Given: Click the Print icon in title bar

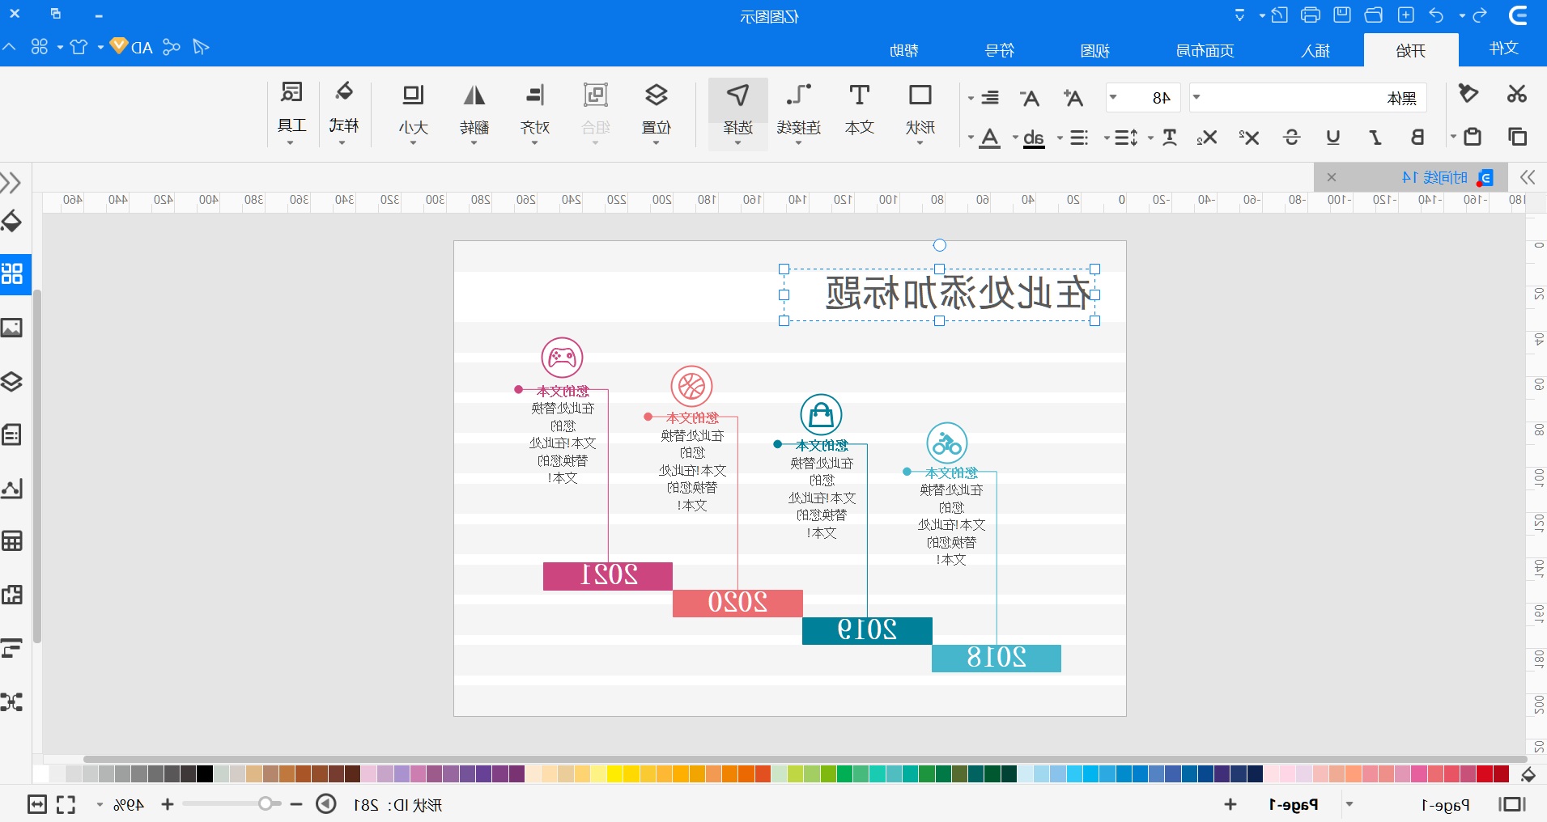Looking at the screenshot, I should (1311, 15).
